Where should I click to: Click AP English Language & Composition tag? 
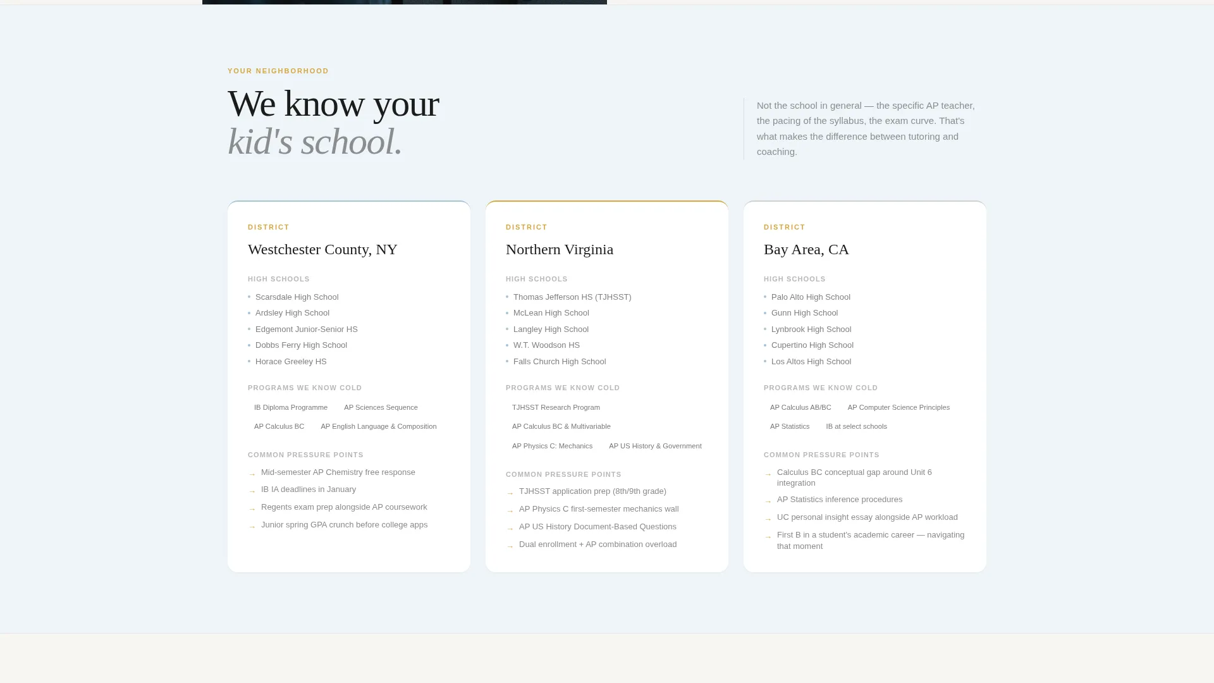click(379, 427)
